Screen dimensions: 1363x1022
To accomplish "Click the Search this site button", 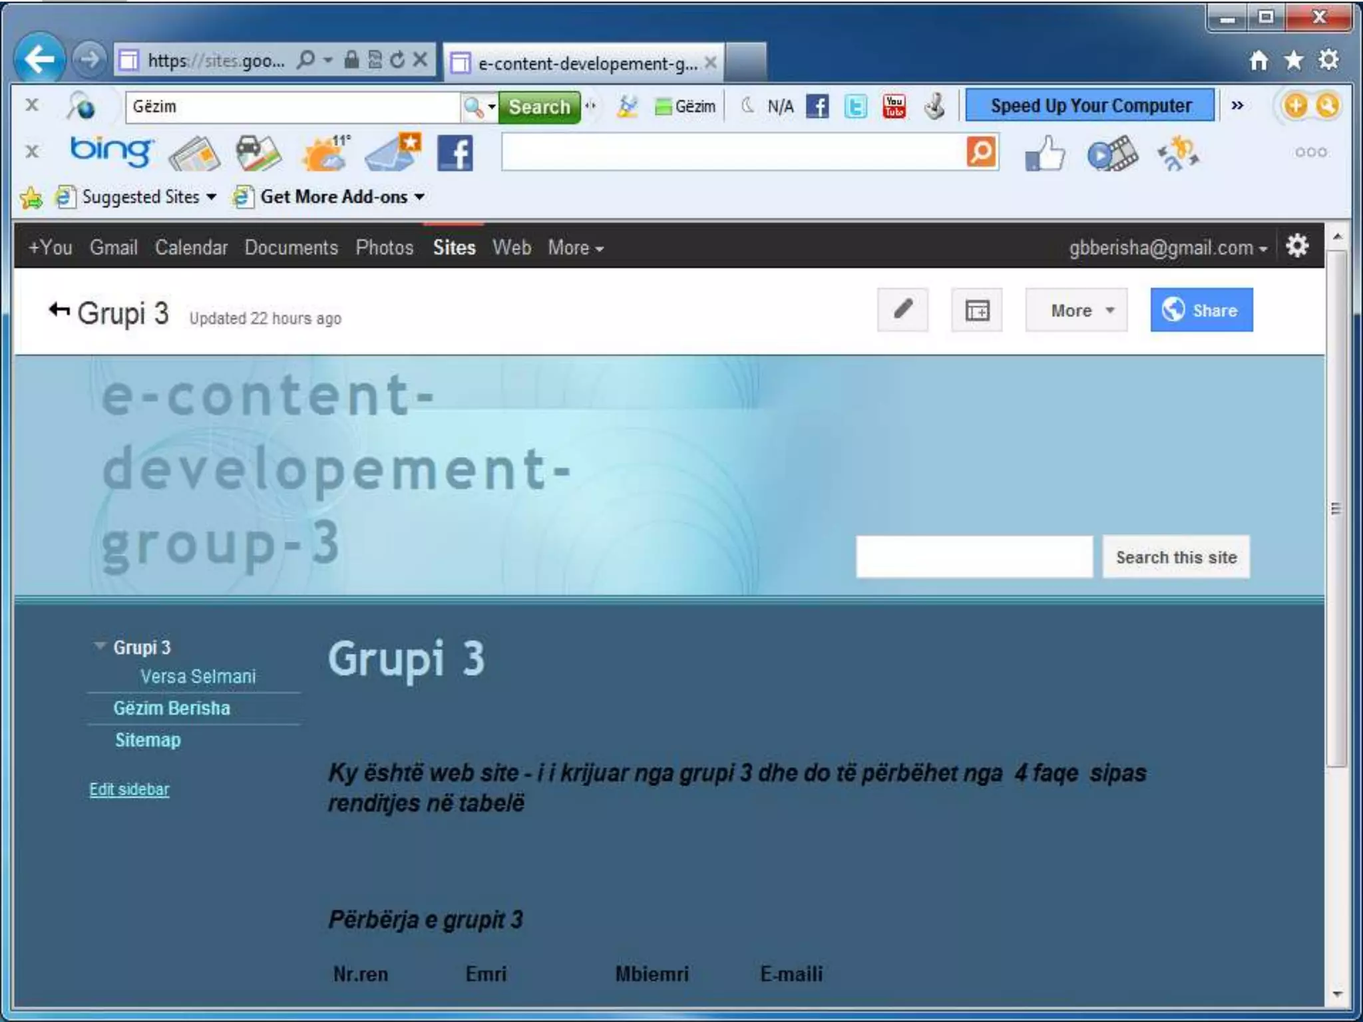I will [x=1175, y=557].
